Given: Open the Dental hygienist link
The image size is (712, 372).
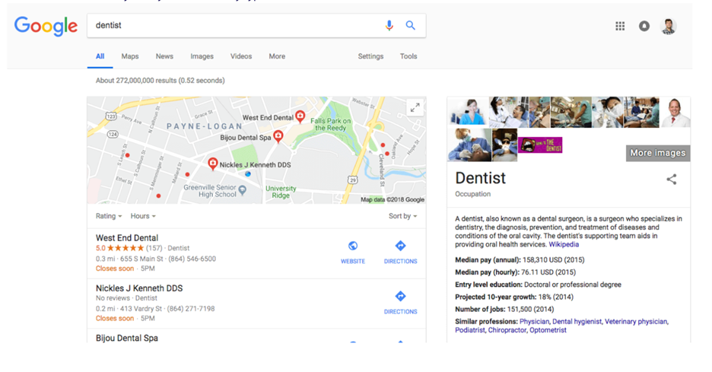Looking at the screenshot, I should point(577,322).
